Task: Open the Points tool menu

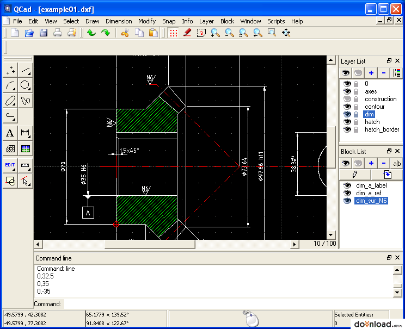Action: coord(10,70)
